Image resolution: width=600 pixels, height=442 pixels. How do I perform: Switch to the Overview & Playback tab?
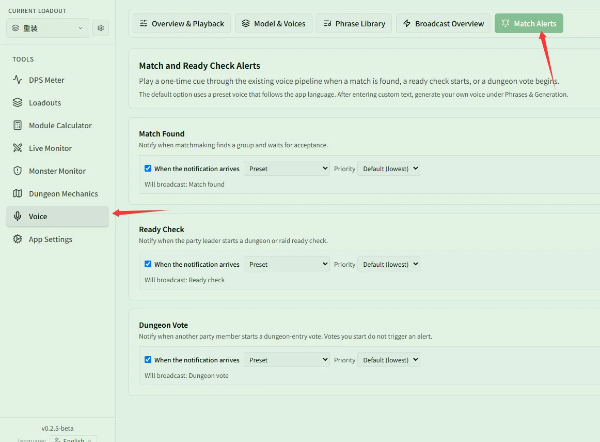coord(182,23)
